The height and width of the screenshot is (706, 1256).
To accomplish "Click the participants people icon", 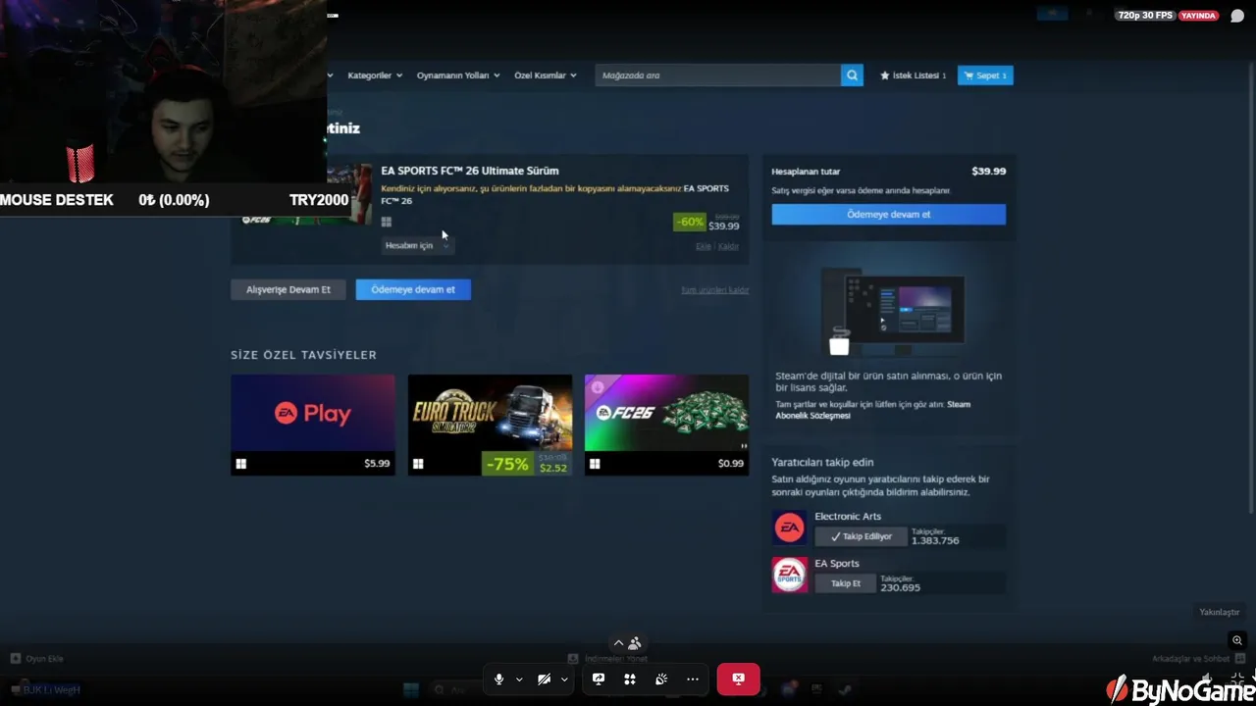I will pos(635,643).
